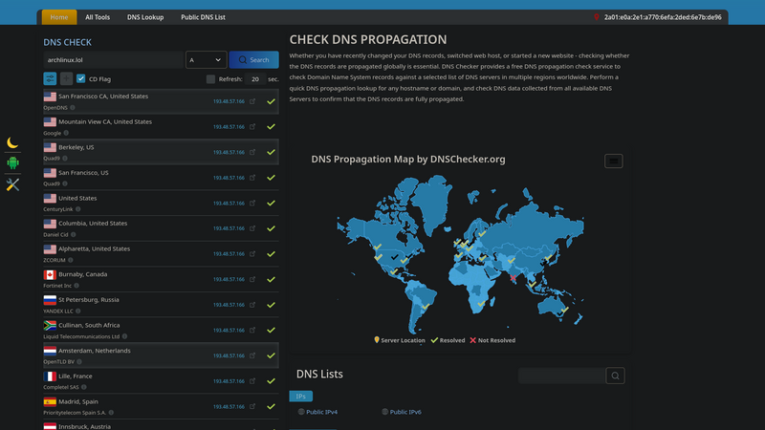Screen dimensions: 765x430
Task: Click the displayed IPv6 address in header
Action: click(663, 17)
